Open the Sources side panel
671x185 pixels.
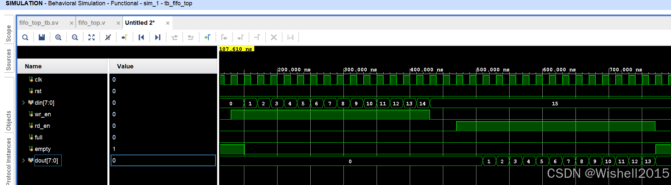pyautogui.click(x=9, y=60)
